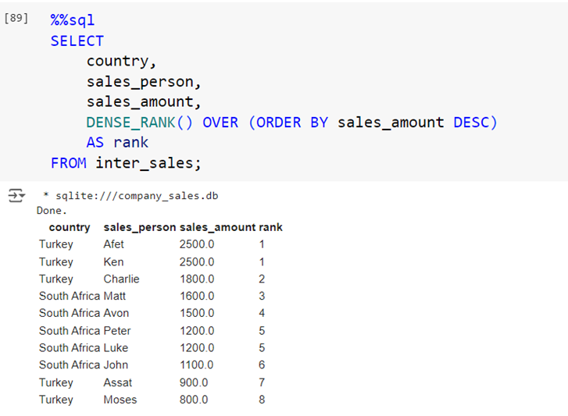Click the DENSE_RANK() function in the code
Viewport: 568px width, 416px height.
coord(140,123)
